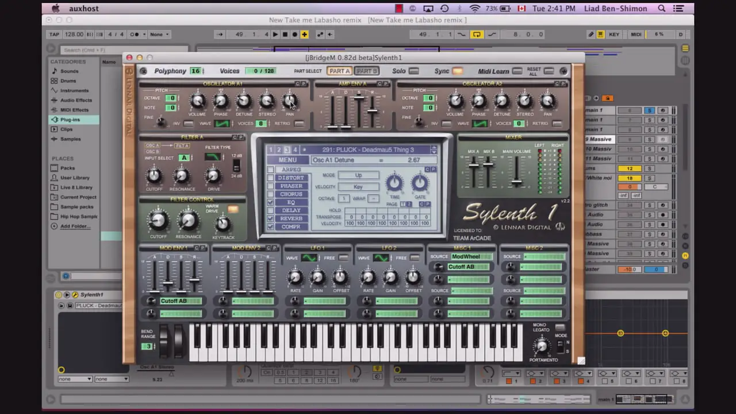Toggle the Chorus effect checkbox
The height and width of the screenshot is (414, 736).
click(x=270, y=194)
